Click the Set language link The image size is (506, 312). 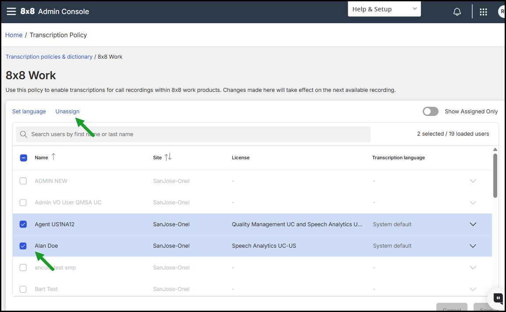[x=29, y=111]
